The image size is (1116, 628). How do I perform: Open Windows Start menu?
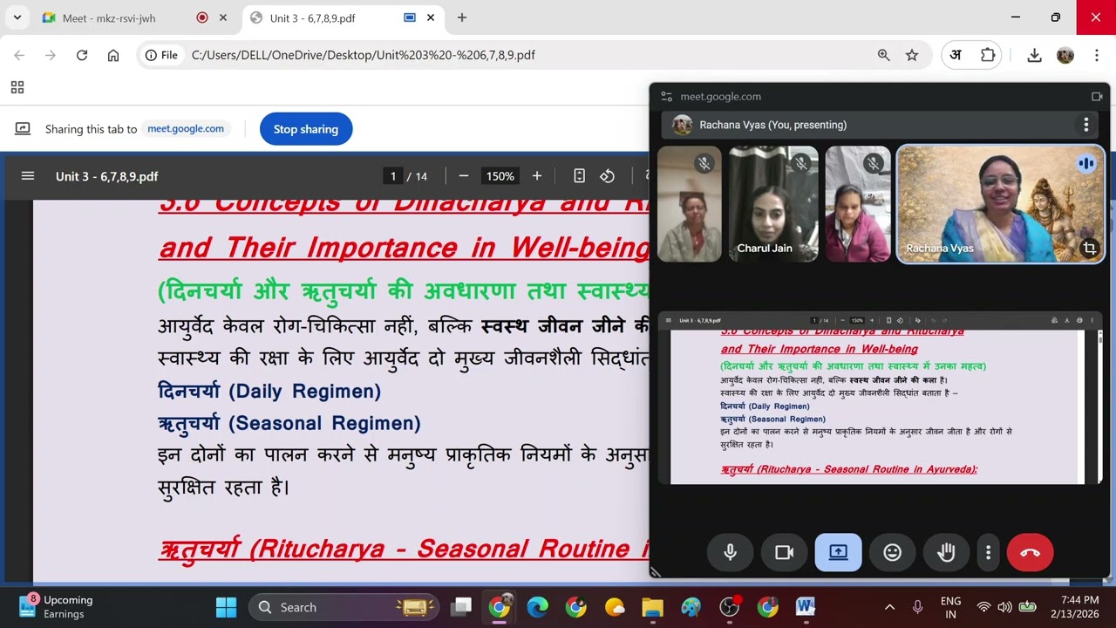pos(226,607)
